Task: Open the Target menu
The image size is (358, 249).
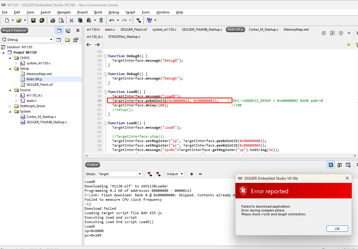Action: [x=130, y=12]
